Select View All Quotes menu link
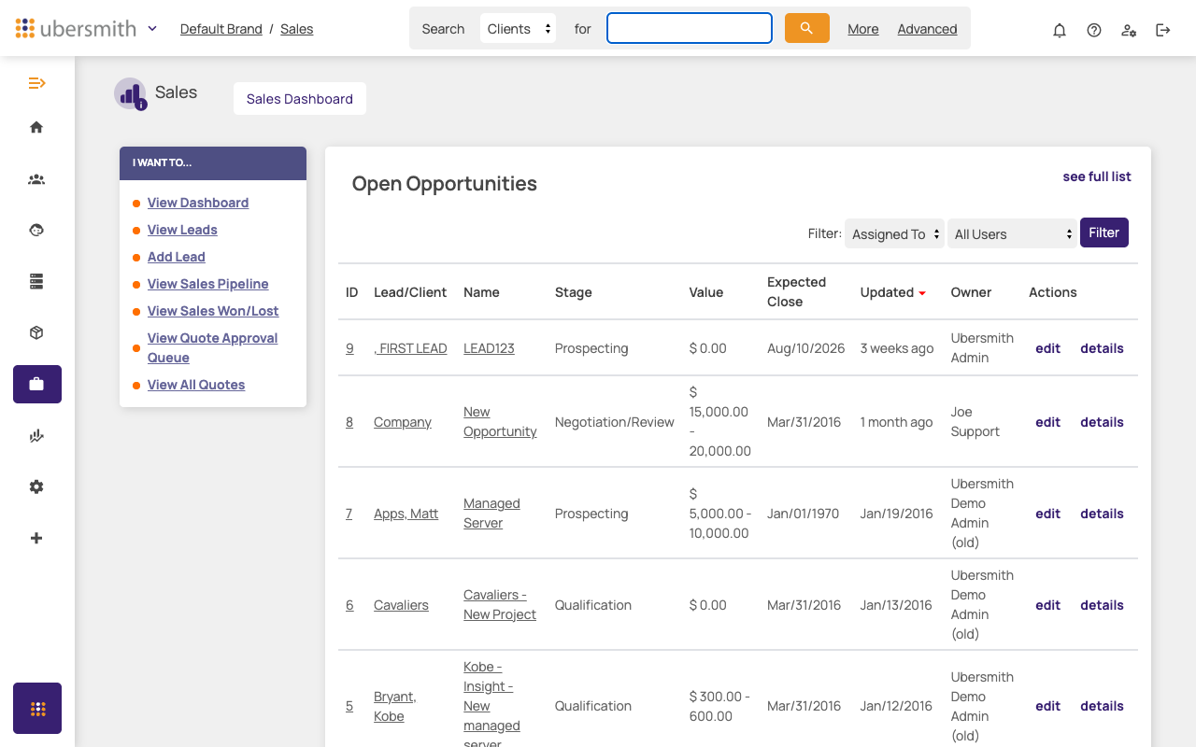The width and height of the screenshot is (1196, 747). pyautogui.click(x=196, y=385)
